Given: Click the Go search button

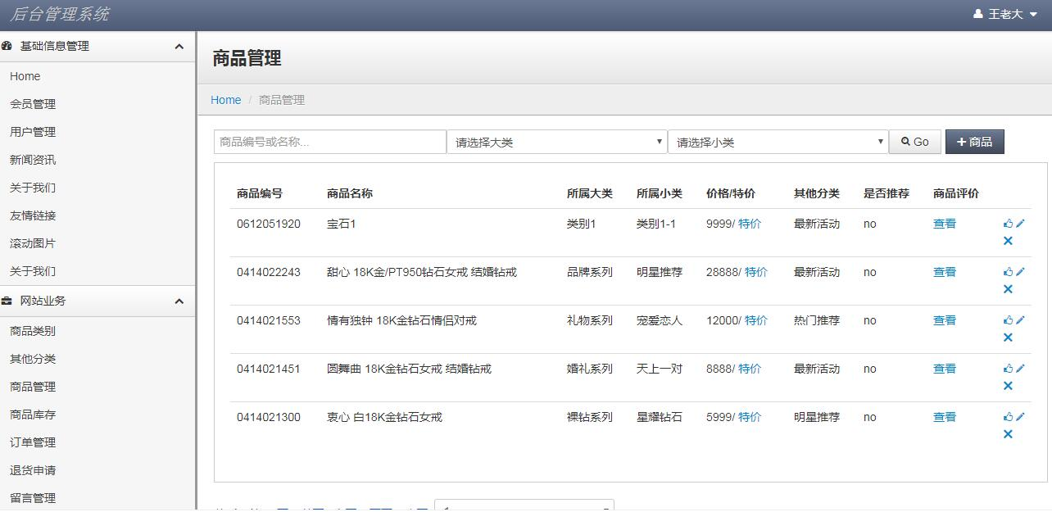Looking at the screenshot, I should click(914, 142).
